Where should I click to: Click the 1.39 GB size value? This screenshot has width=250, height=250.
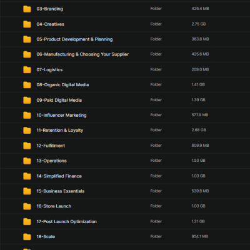click(198, 100)
